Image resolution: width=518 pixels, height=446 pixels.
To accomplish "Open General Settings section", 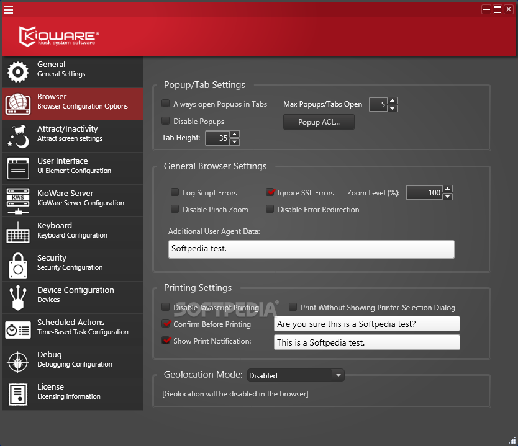I will [72, 71].
